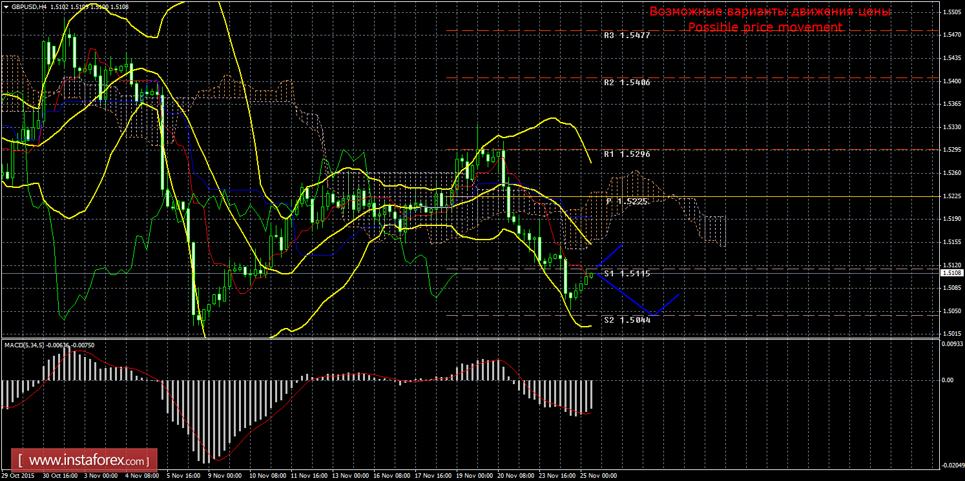The width and height of the screenshot is (965, 481).
Task: Select the R2 1.5406 resistance label
Action: pos(627,83)
